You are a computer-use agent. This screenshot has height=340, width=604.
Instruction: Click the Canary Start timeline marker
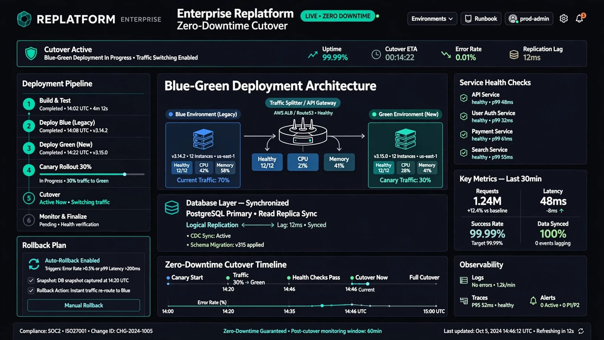point(168,278)
